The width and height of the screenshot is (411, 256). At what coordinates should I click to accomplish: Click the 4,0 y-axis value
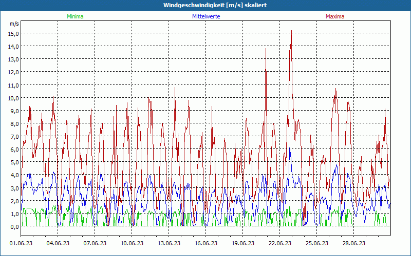pyautogui.click(x=14, y=175)
